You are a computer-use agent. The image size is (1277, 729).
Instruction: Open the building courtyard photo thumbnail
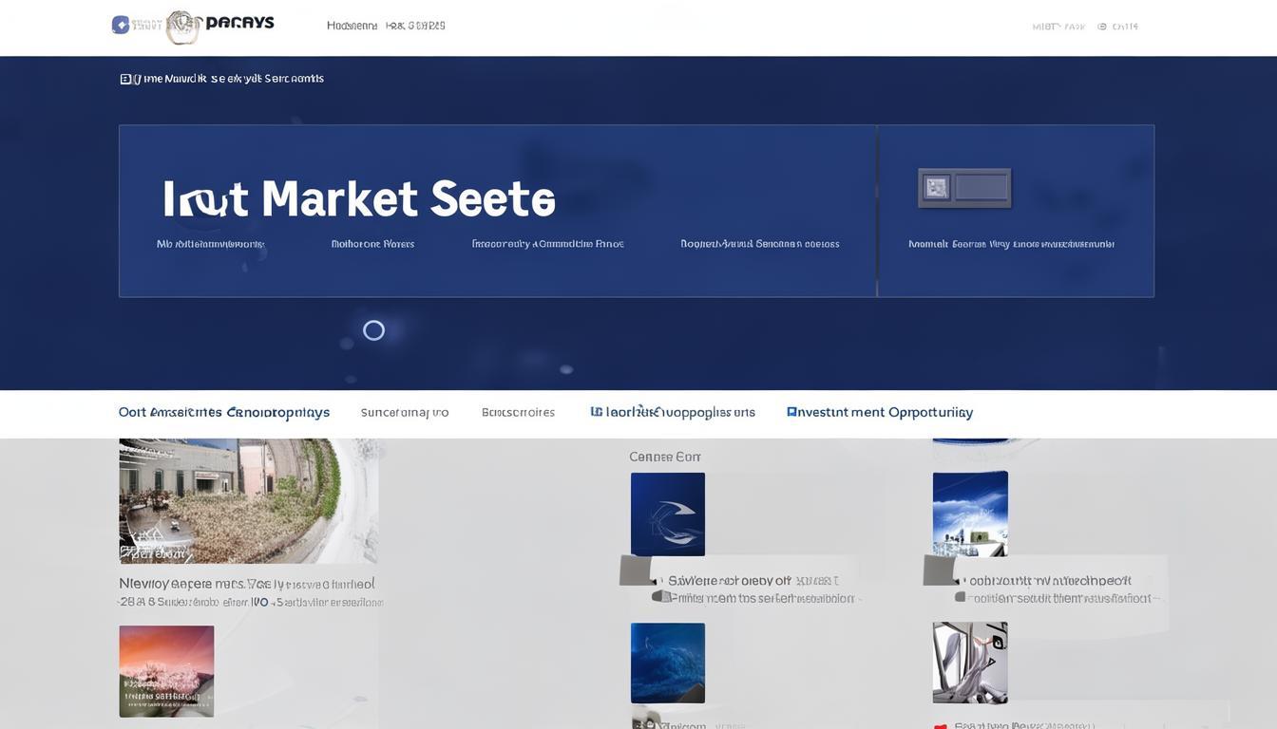pos(248,500)
